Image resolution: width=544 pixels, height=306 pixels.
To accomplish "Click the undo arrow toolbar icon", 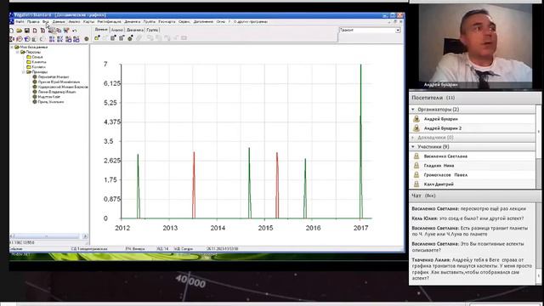I will point(74,31).
